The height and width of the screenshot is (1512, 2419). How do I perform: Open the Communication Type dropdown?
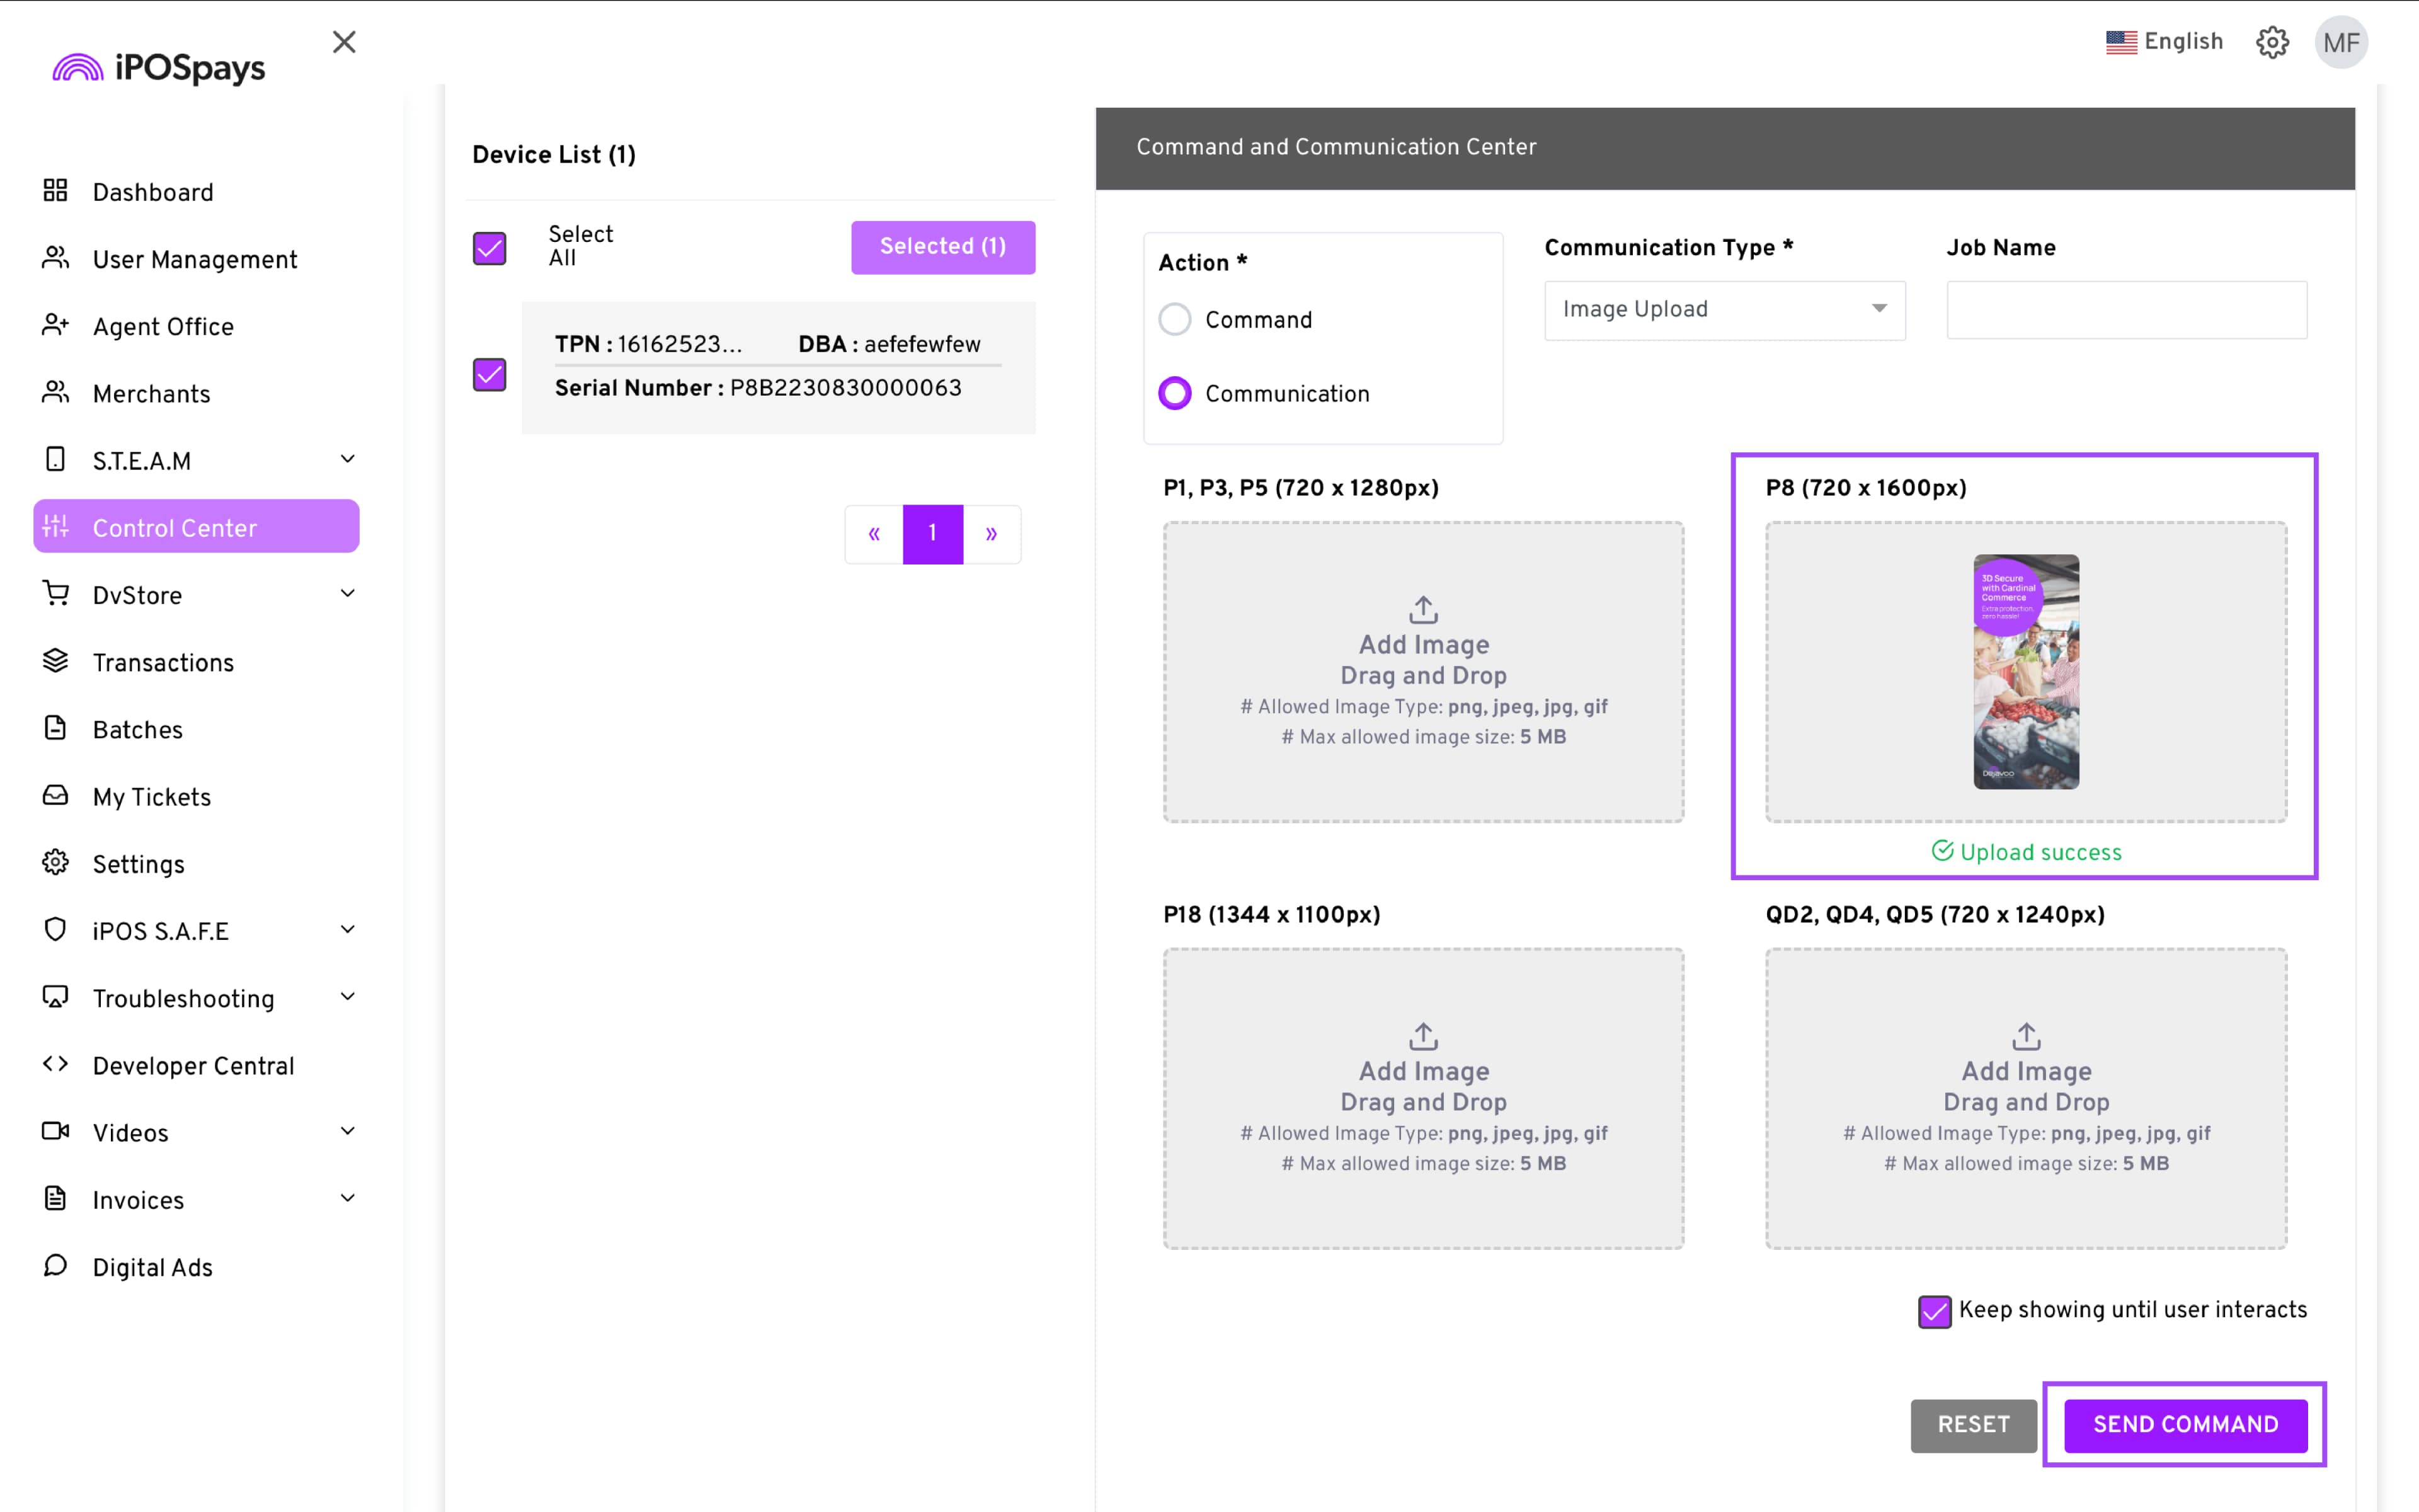pos(1724,310)
